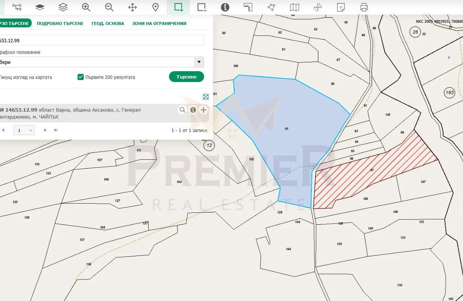This screenshot has height=301, width=463.
Task: Switch to 'ПОДРОБНО ТЪРСЕНЕ' tab
Action: tap(60, 23)
